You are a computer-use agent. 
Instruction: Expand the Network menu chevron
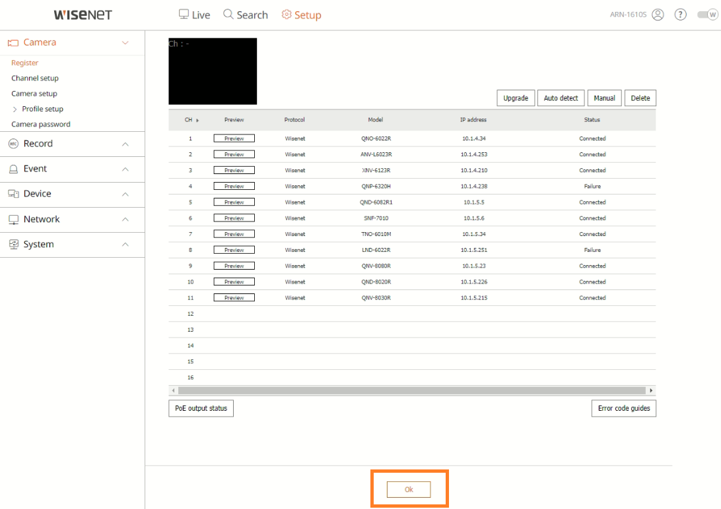125,220
